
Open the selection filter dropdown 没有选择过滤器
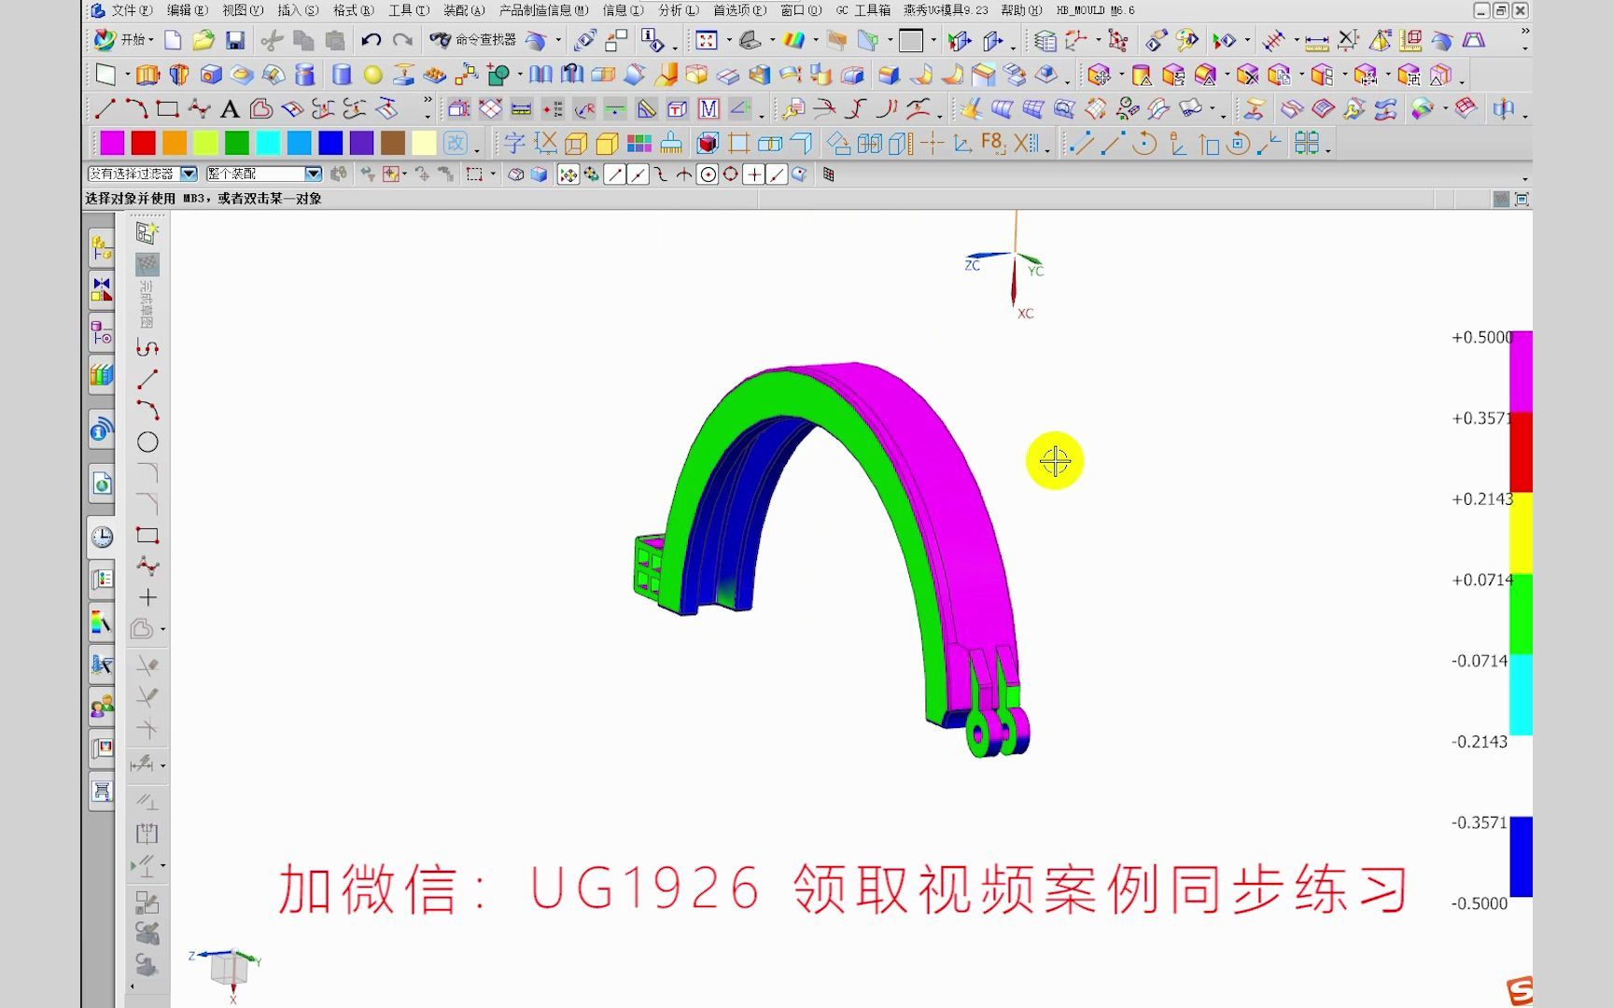(x=188, y=174)
